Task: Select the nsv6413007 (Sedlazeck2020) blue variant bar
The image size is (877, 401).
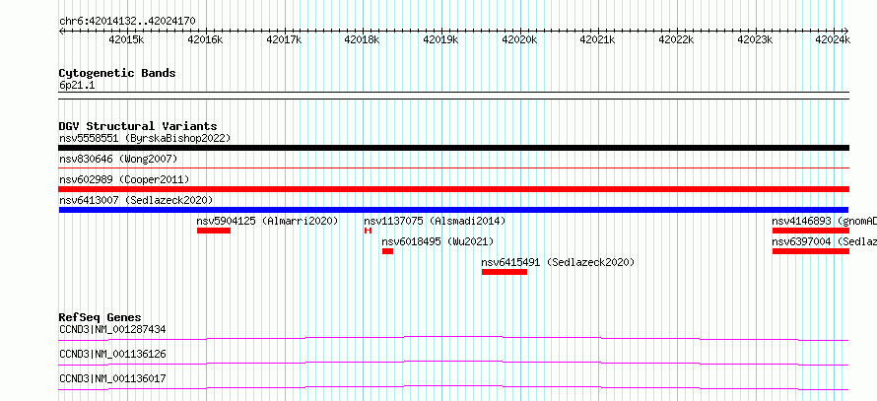Action: (453, 210)
